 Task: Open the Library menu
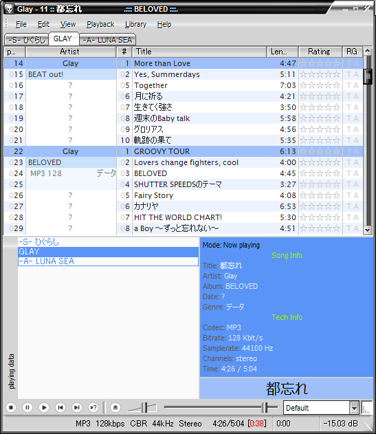click(135, 24)
